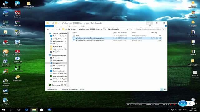Open the taskbar clock and date
The width and height of the screenshot is (200, 112).
tap(193, 110)
